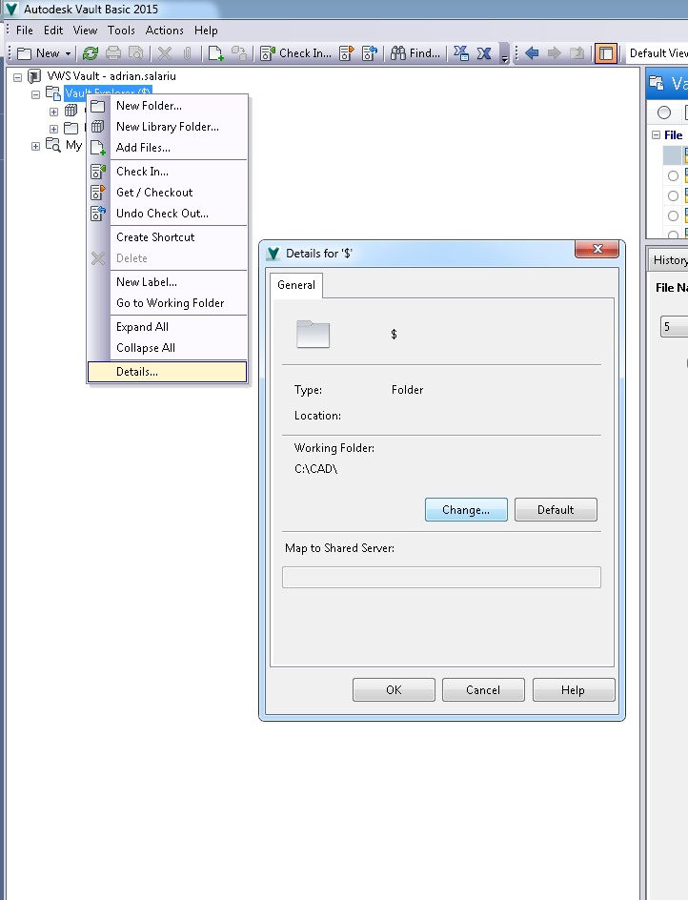Choose Add Files from context menu

pyautogui.click(x=168, y=148)
